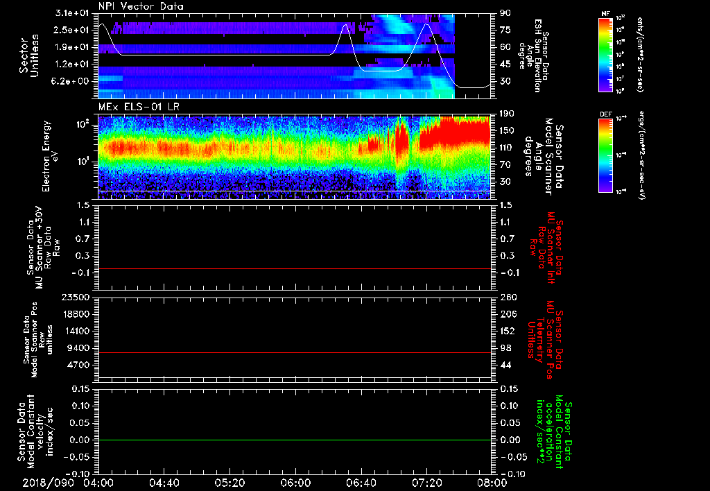Click the "DEF" label above the color bar

pyautogui.click(x=605, y=114)
